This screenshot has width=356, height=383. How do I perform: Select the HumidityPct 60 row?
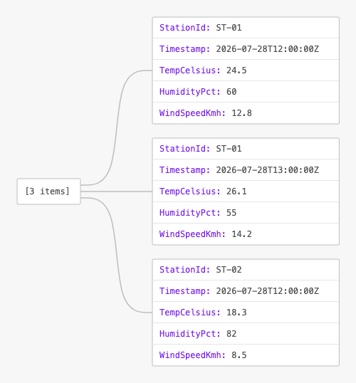click(x=246, y=92)
